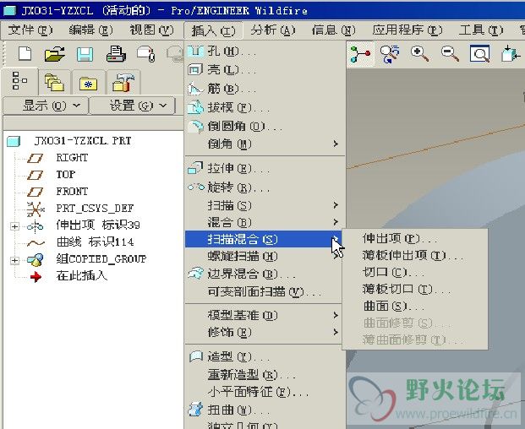The width and height of the screenshot is (525, 429).
Task: Choose 薄板伸出项(T) in submenu
Action: click(x=415, y=256)
